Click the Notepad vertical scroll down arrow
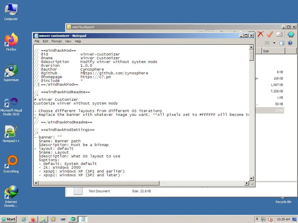The image size is (298, 223). [251, 179]
